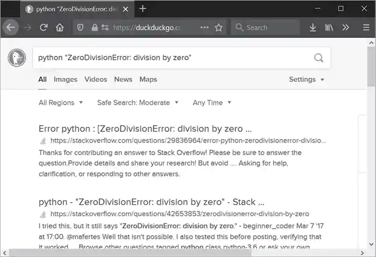Expand the Safe Search: Moderate dropdown
The height and width of the screenshot is (257, 376).
pyautogui.click(x=138, y=102)
